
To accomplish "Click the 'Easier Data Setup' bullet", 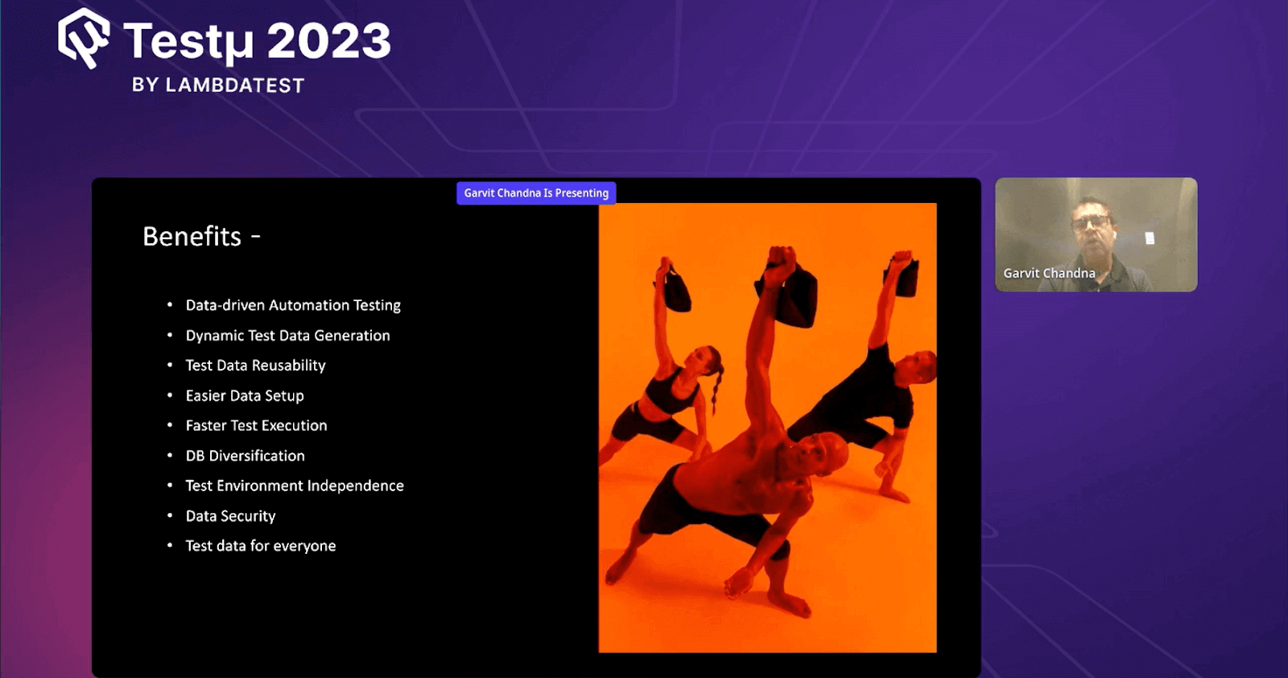I will tap(245, 395).
